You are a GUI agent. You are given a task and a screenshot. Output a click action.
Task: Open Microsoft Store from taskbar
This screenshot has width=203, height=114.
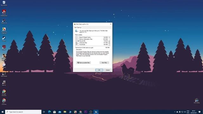point(55,112)
